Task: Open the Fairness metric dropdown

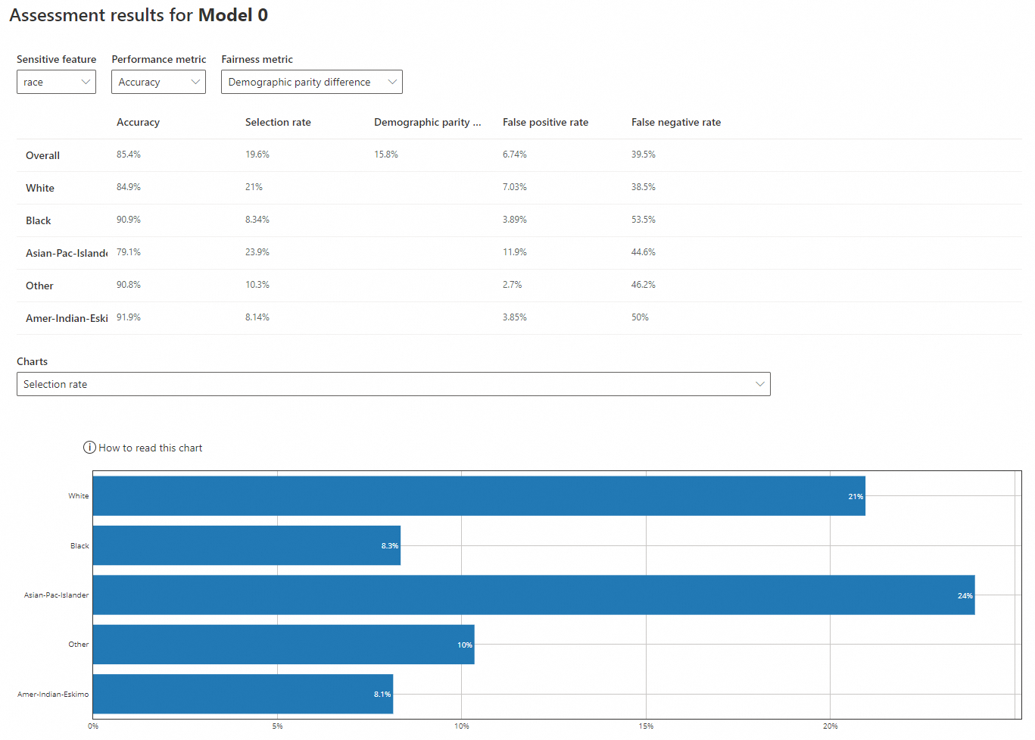Action: coord(311,82)
